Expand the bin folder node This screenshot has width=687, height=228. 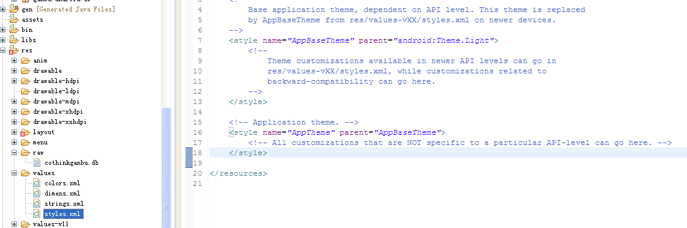click(x=3, y=29)
